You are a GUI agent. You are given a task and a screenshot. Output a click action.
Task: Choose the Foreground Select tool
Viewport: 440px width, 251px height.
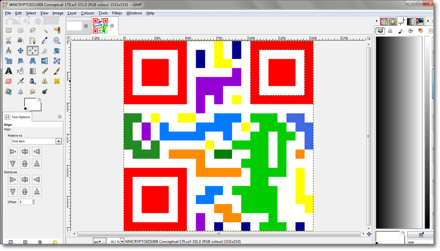(x=20, y=40)
